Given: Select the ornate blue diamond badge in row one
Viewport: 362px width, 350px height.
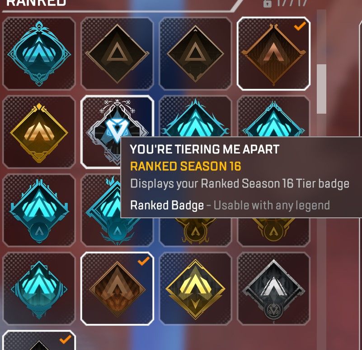Looking at the screenshot, I should pos(39,53).
